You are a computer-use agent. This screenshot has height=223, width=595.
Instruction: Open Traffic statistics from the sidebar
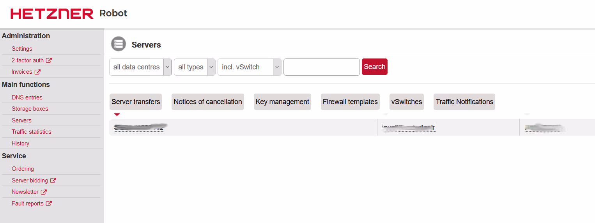[x=32, y=132]
